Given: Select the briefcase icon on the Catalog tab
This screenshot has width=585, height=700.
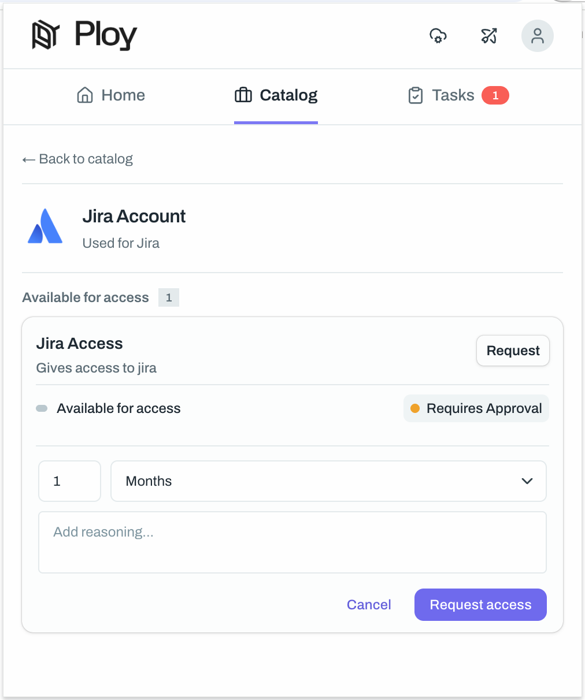Looking at the screenshot, I should 243,95.
